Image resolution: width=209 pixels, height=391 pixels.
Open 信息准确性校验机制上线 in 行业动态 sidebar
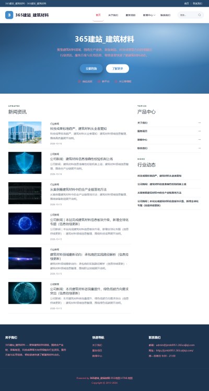tap(162, 184)
